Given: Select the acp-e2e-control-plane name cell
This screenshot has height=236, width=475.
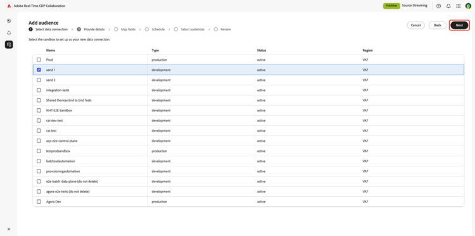Looking at the screenshot, I should click(x=61, y=141).
